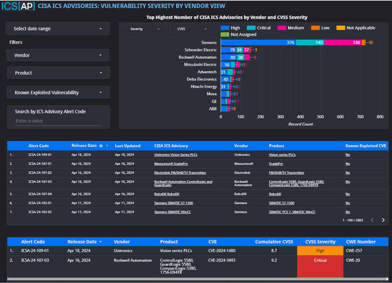Click the Not Assigned legend swatch
Image resolution: width=392 pixels, height=283 pixels.
[225, 34]
